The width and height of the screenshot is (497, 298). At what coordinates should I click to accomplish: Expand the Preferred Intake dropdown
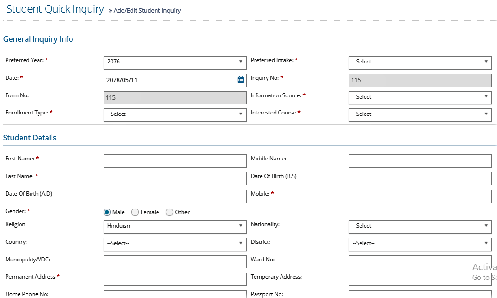(x=420, y=63)
